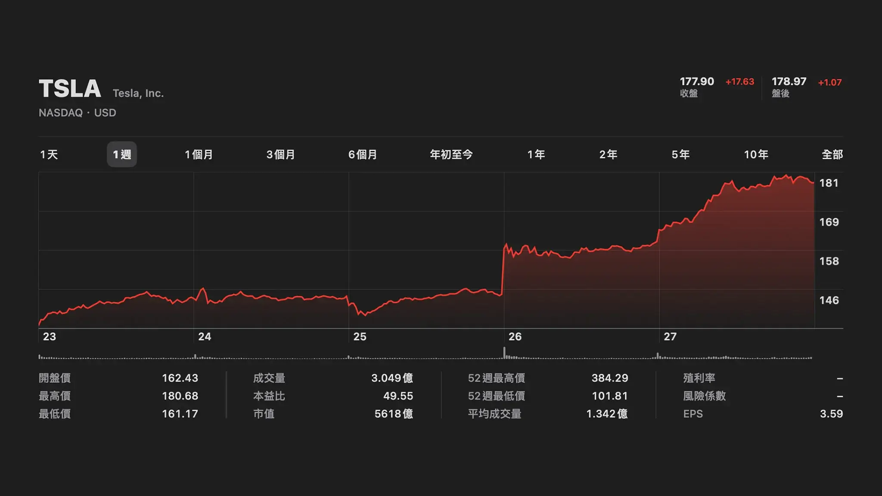
Task: Click the EPS label
Action: coord(693,414)
